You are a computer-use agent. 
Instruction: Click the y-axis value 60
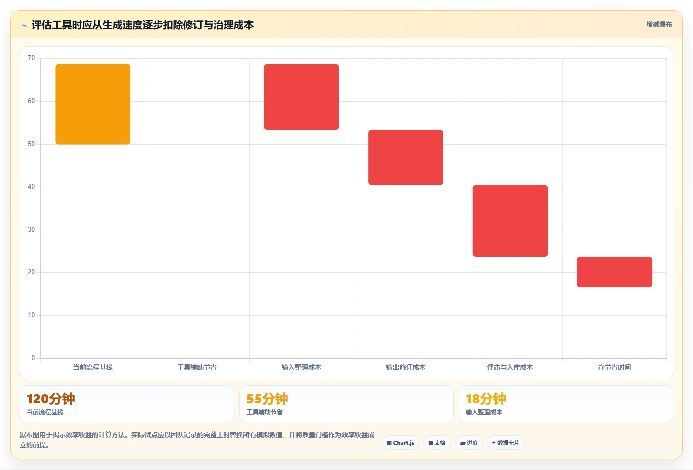[x=31, y=101]
